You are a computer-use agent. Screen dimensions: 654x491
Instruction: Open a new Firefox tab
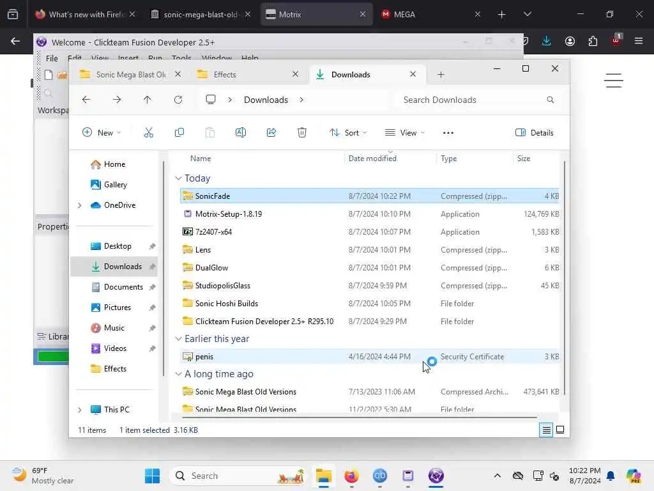pyautogui.click(x=502, y=14)
